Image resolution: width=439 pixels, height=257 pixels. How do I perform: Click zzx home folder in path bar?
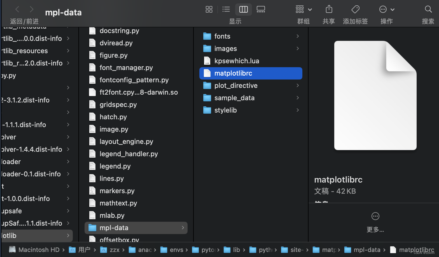pyautogui.click(x=110, y=250)
